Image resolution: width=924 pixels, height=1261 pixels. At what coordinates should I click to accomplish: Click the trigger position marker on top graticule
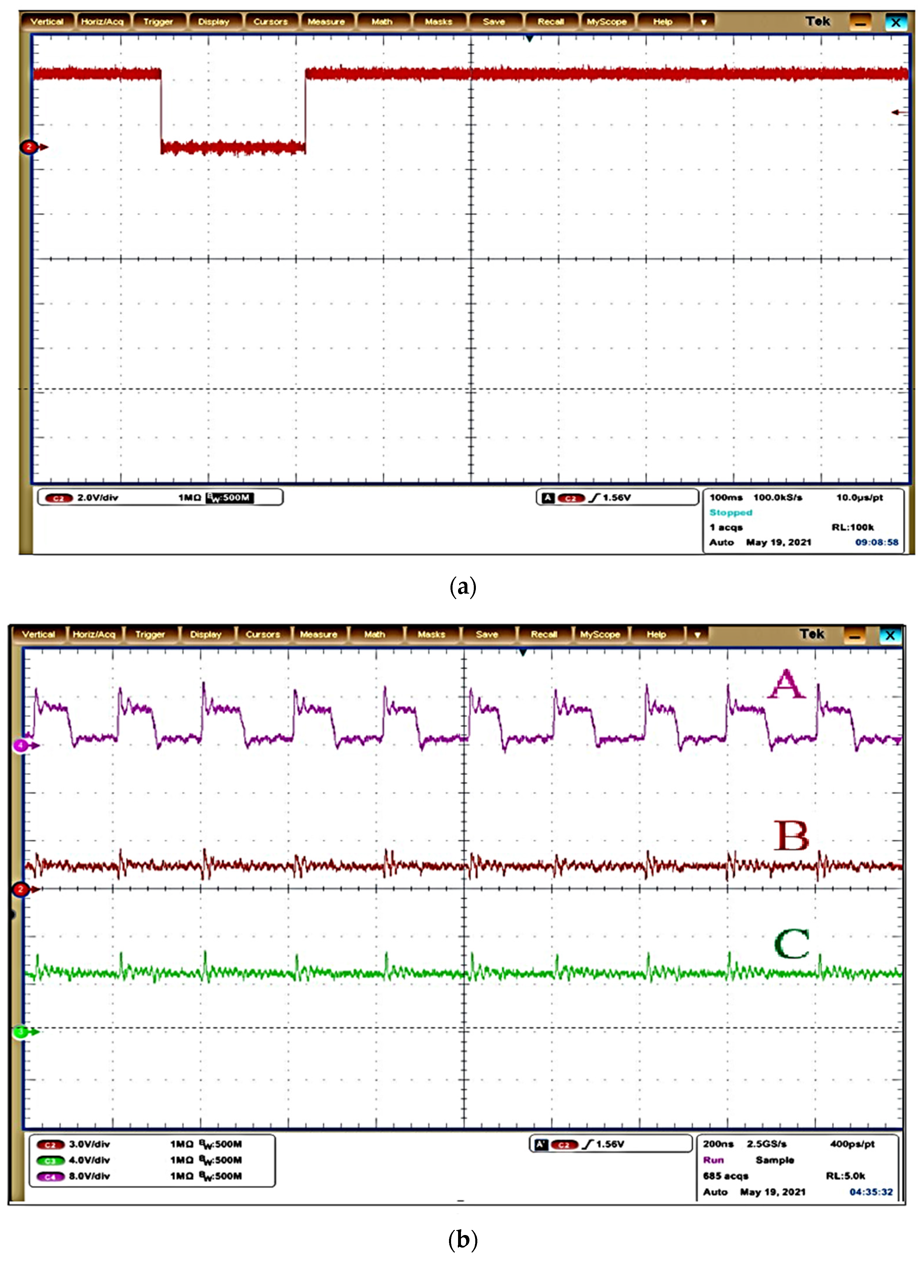(x=529, y=39)
